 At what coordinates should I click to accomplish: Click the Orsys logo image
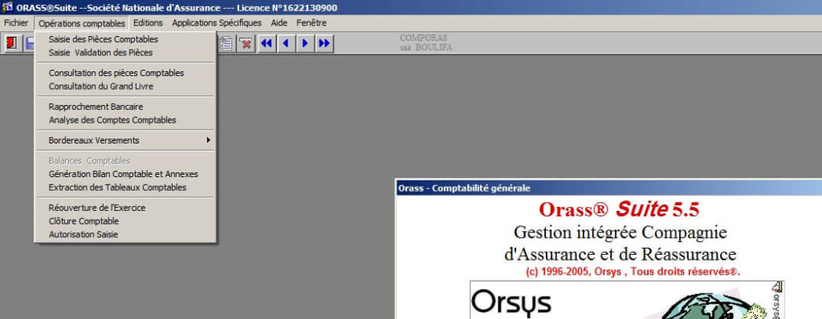(x=511, y=303)
